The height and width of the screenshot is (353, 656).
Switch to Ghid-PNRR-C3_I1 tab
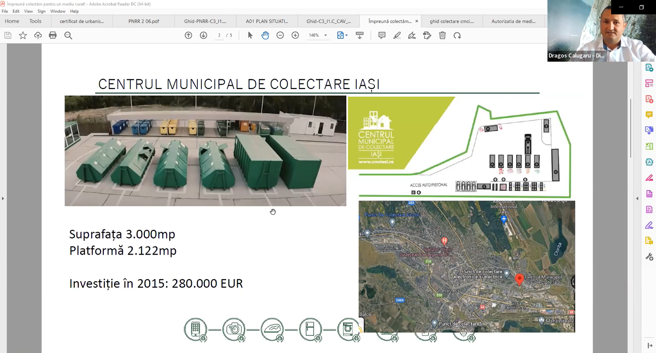(205, 21)
